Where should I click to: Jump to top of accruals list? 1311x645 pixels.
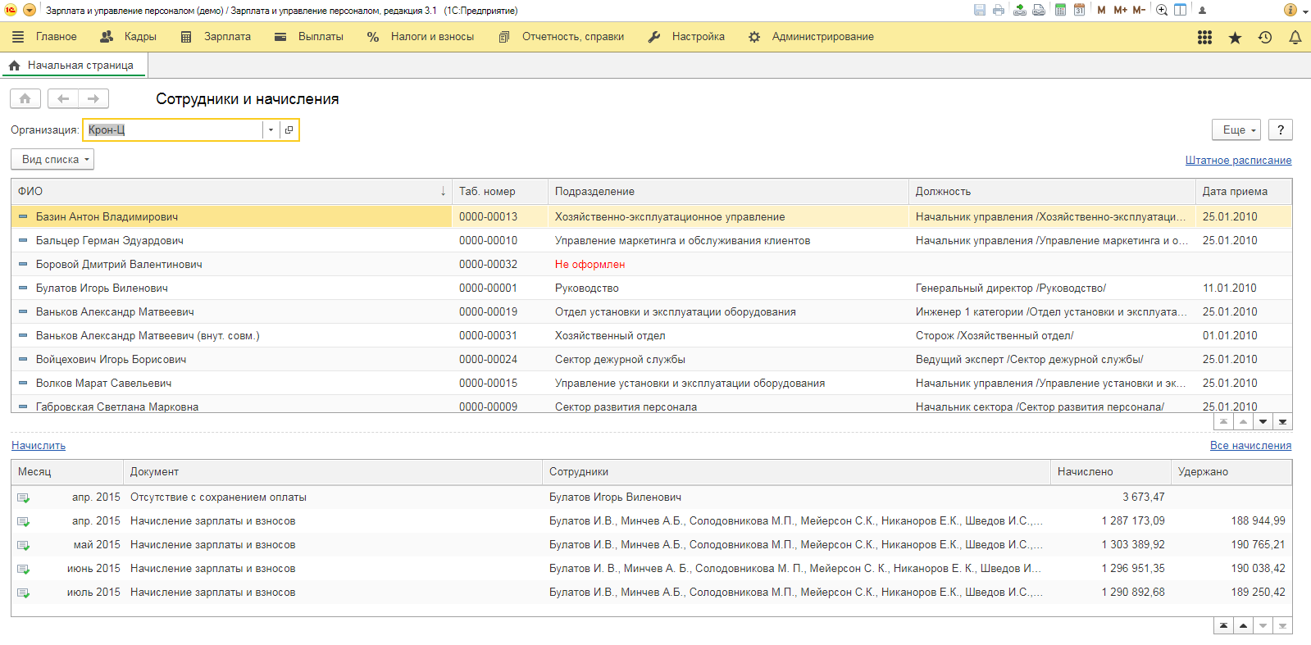[x=1223, y=625]
